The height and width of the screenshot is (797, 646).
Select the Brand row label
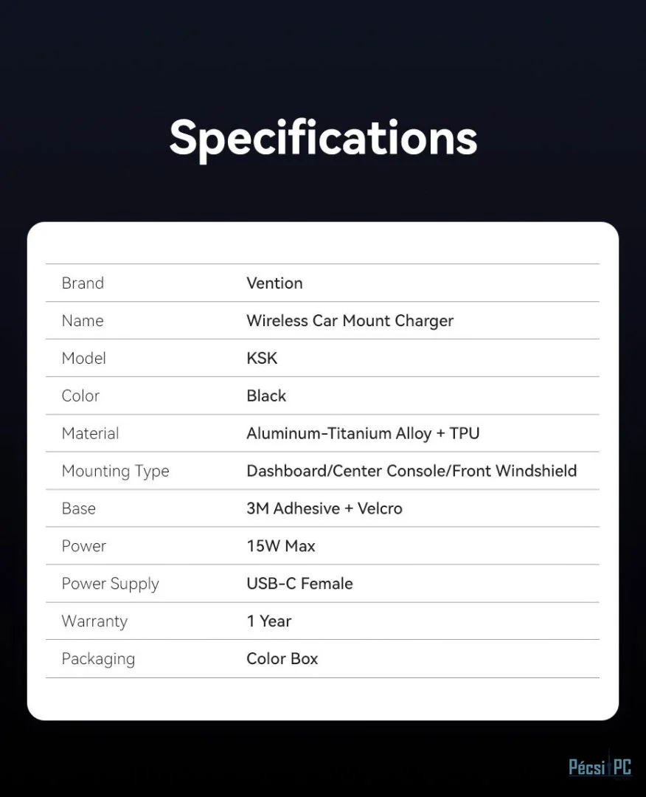pos(83,283)
